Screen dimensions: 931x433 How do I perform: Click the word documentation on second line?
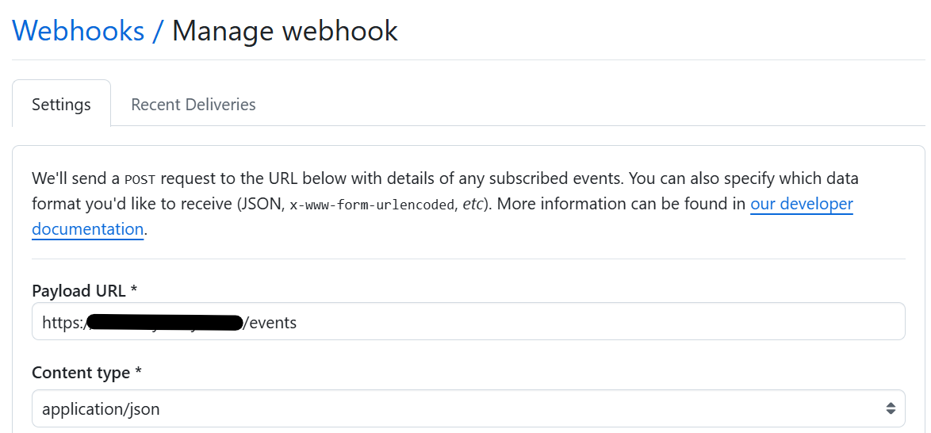(x=87, y=229)
